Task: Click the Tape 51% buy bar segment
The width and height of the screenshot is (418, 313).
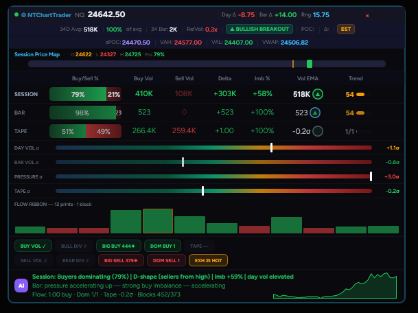Action: [x=68, y=131]
